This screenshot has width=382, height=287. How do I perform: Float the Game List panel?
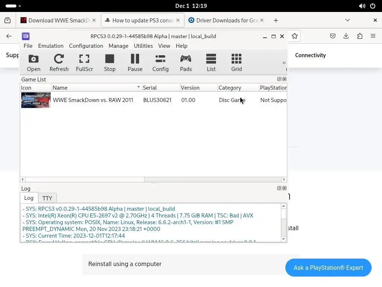[279, 79]
